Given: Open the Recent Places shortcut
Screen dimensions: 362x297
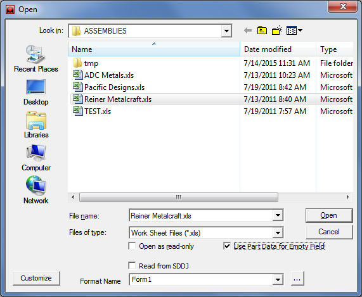Looking at the screenshot, I should click(x=36, y=59).
